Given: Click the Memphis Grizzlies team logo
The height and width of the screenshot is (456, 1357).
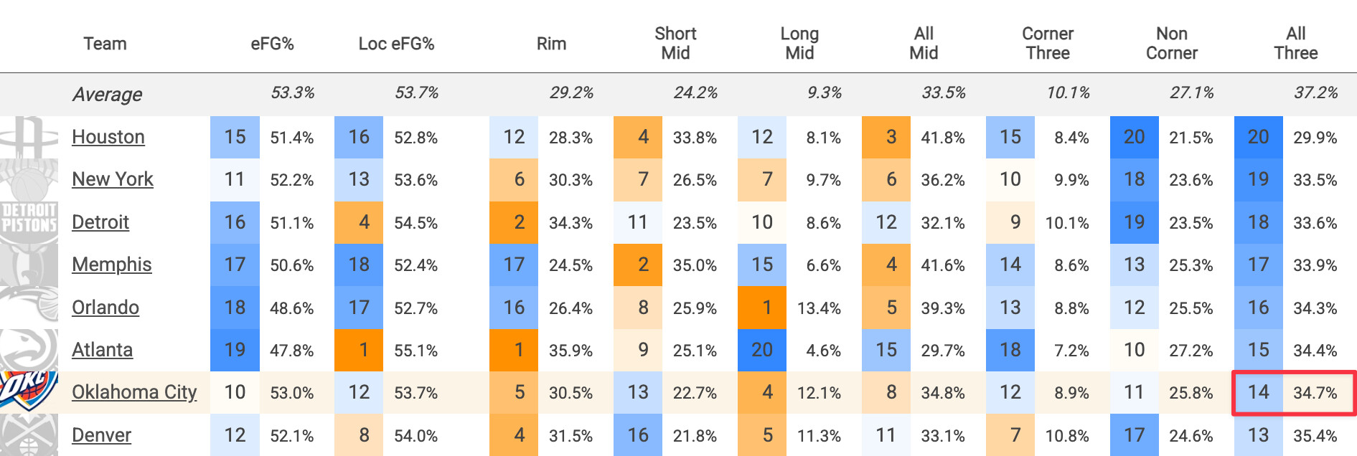Looking at the screenshot, I should click(29, 265).
